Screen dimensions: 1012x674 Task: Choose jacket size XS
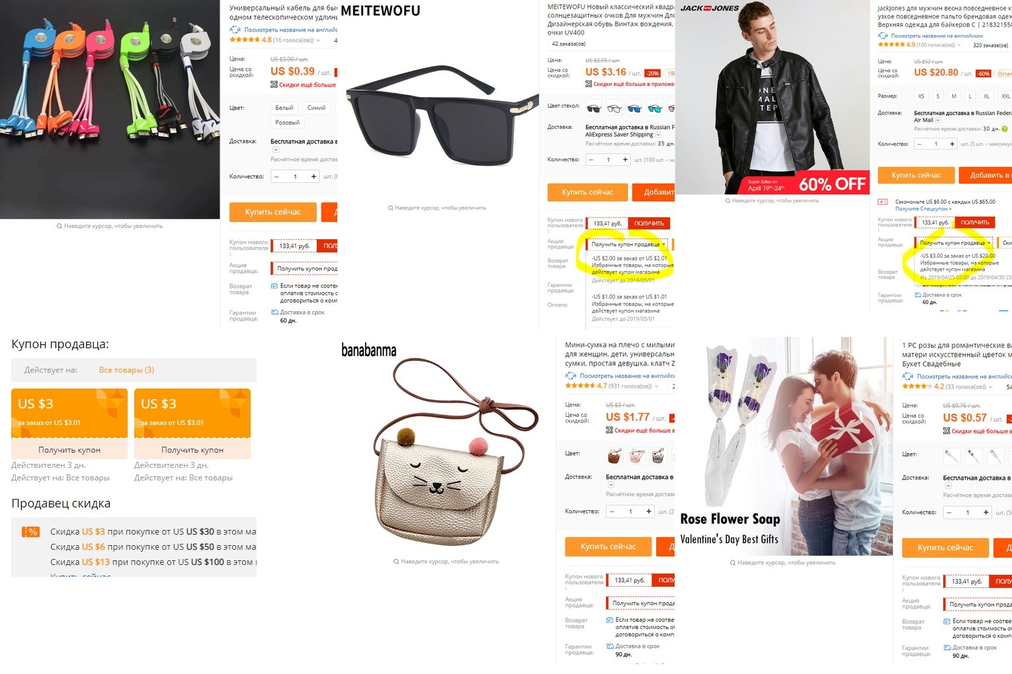click(921, 96)
